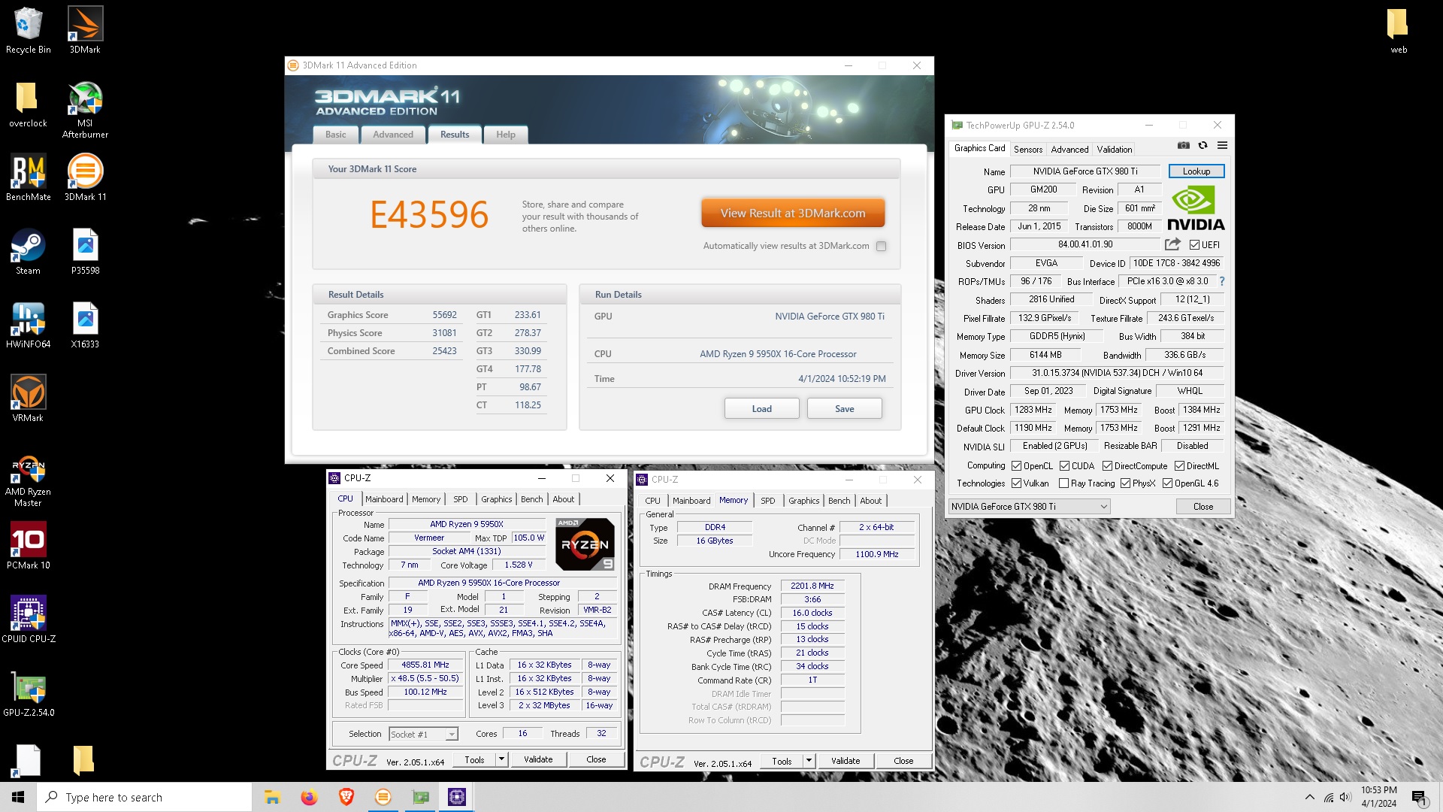This screenshot has height=812, width=1443.
Task: Select Mainboard tab in CPU-Z CPU window
Action: point(384,499)
